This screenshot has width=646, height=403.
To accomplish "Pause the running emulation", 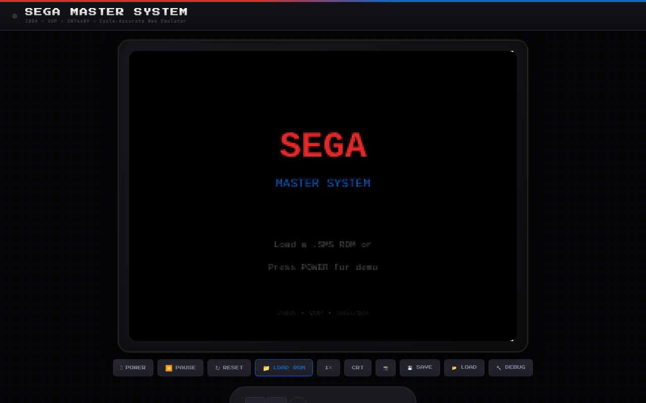I will 180,368.
